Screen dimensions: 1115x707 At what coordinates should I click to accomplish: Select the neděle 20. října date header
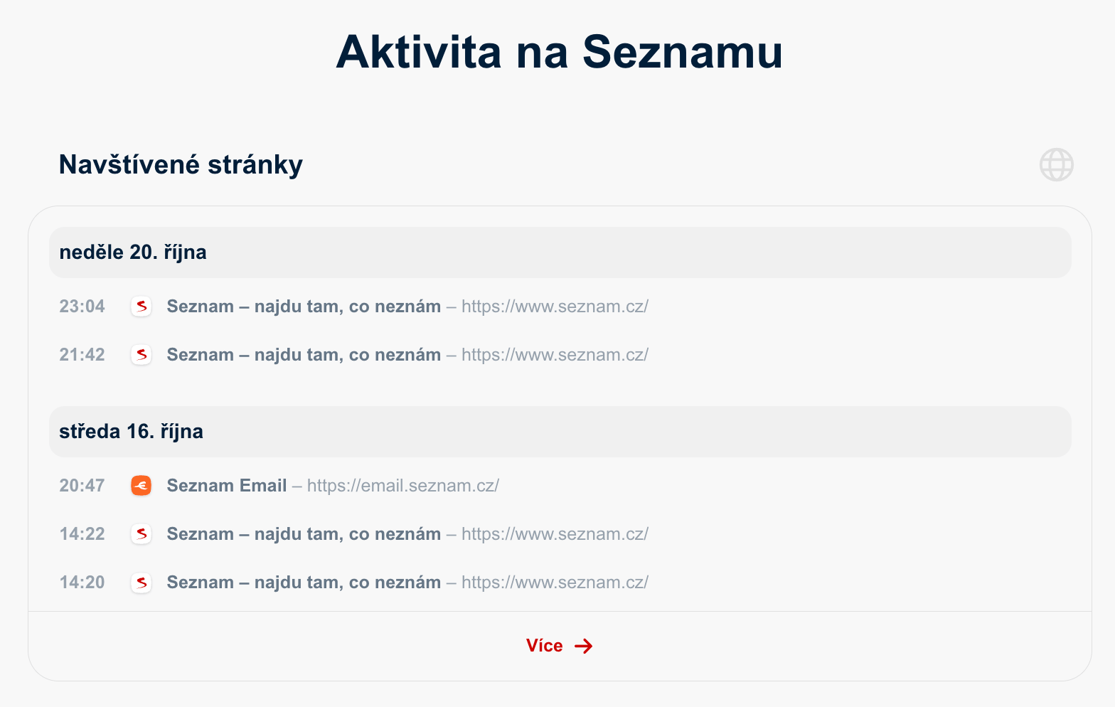560,253
